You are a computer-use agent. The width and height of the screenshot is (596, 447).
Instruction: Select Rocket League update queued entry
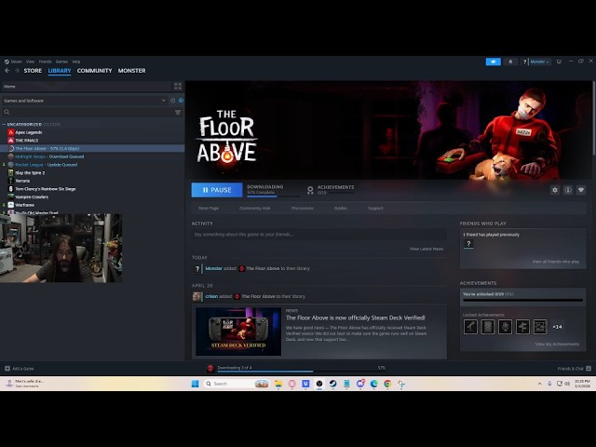point(46,165)
